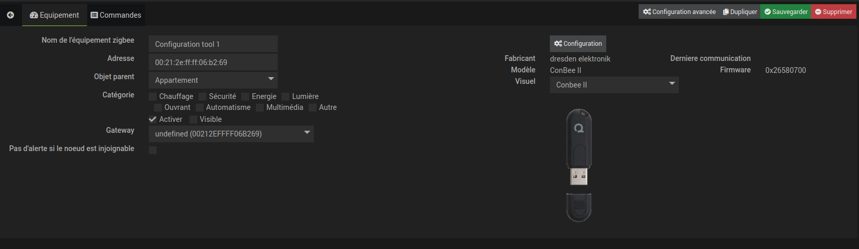Screen dimensions: 859x249
Task: Open Configuration avancée settings
Action: pos(679,11)
